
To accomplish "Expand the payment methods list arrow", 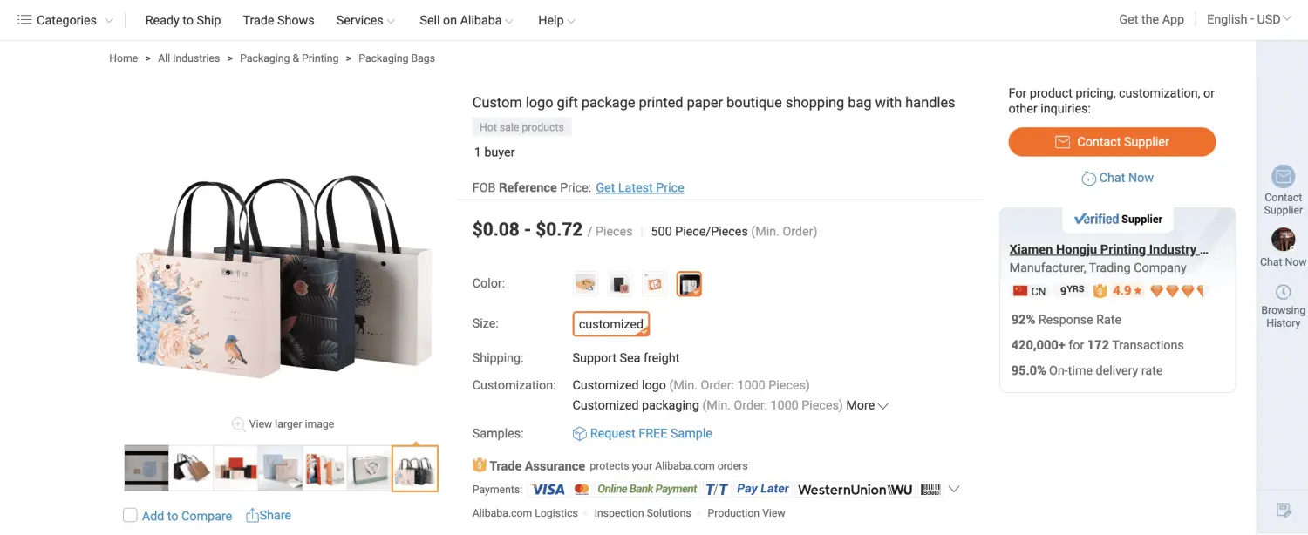I will click(954, 489).
